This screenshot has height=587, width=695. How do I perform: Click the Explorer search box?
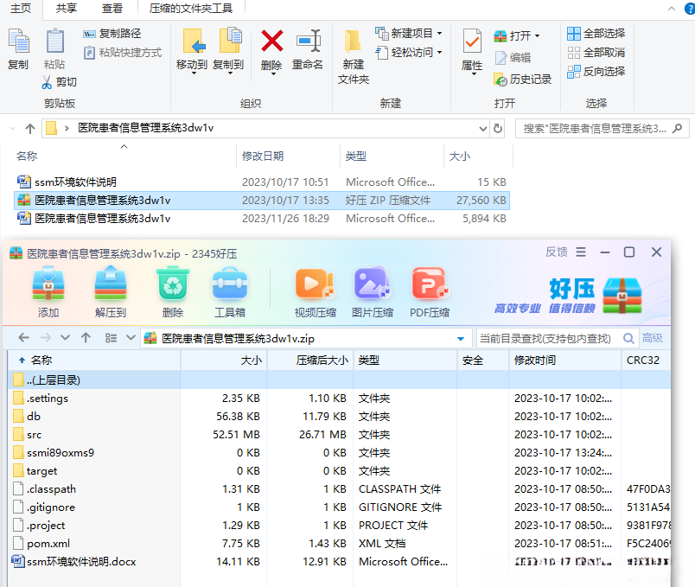click(x=602, y=129)
